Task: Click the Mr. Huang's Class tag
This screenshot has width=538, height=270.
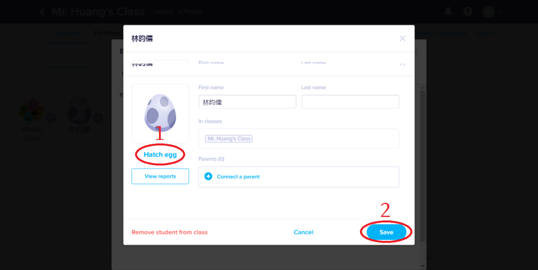Action: coord(229,138)
